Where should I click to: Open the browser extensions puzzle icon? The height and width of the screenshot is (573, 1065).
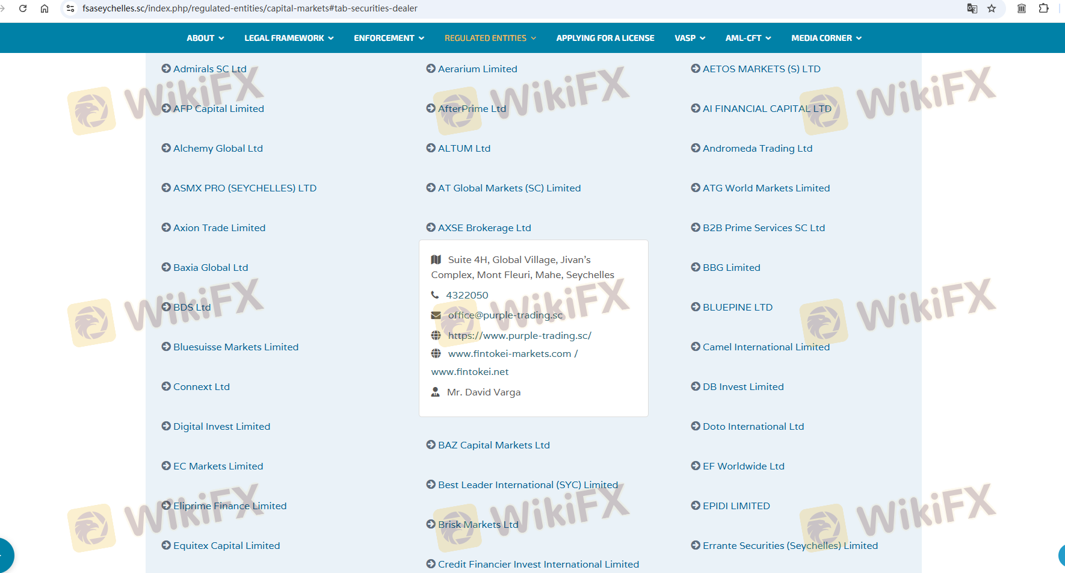click(1043, 8)
